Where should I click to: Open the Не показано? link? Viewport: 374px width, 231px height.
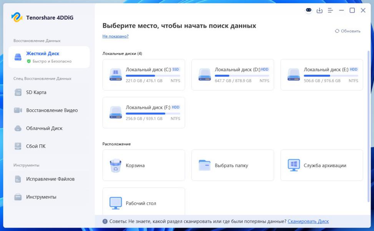tap(115, 36)
